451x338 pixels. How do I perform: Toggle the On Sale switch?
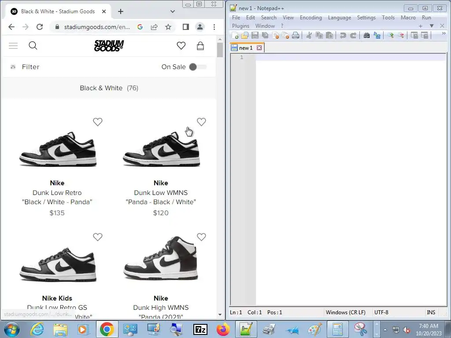[x=198, y=67]
